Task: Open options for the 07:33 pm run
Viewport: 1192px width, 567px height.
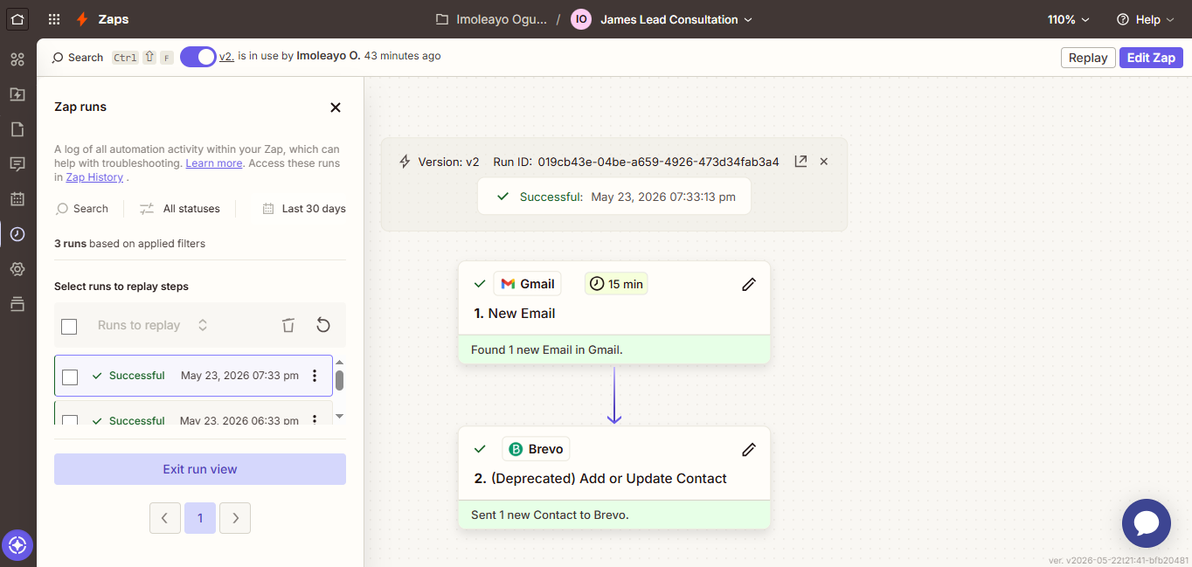Action: click(x=315, y=376)
